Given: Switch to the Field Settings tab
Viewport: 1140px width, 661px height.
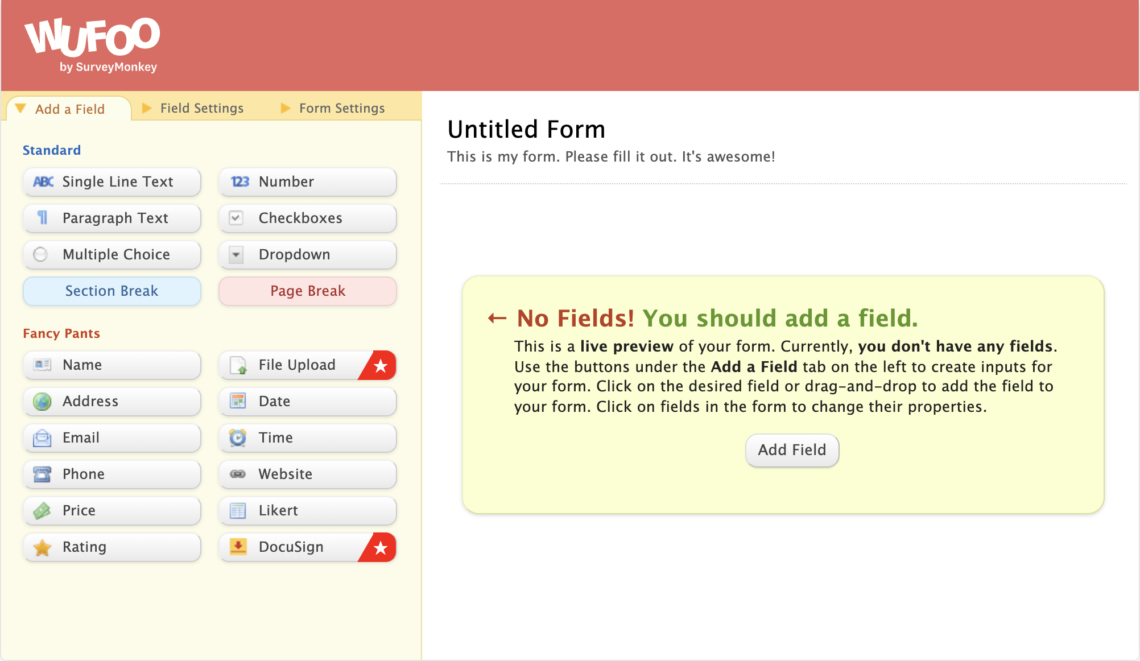Looking at the screenshot, I should [x=193, y=108].
